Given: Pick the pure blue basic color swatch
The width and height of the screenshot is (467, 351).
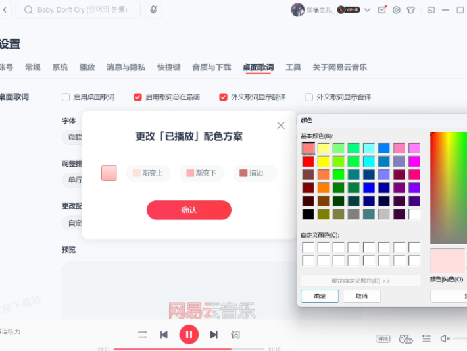Looking at the screenshot, I should (x=369, y=188).
